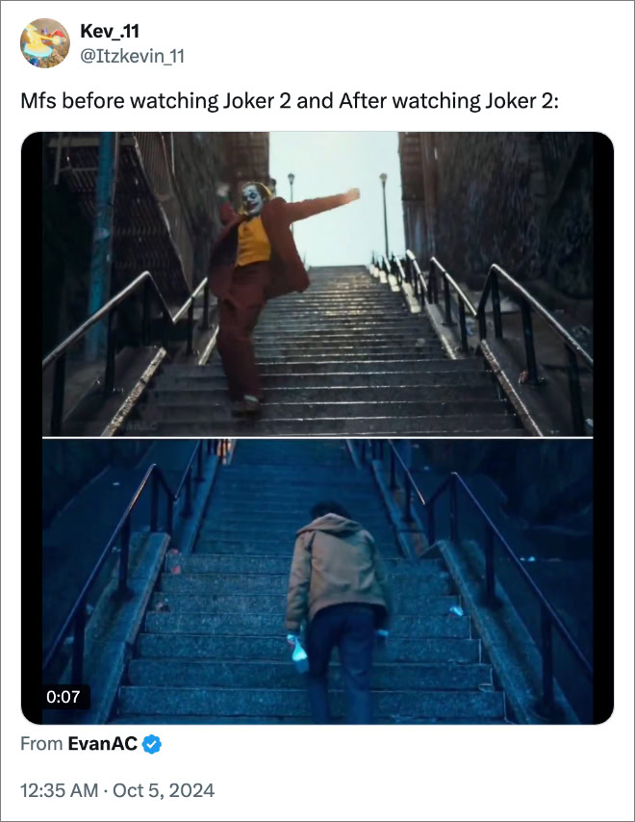Select the tweet text about Joker 2

(x=290, y=101)
